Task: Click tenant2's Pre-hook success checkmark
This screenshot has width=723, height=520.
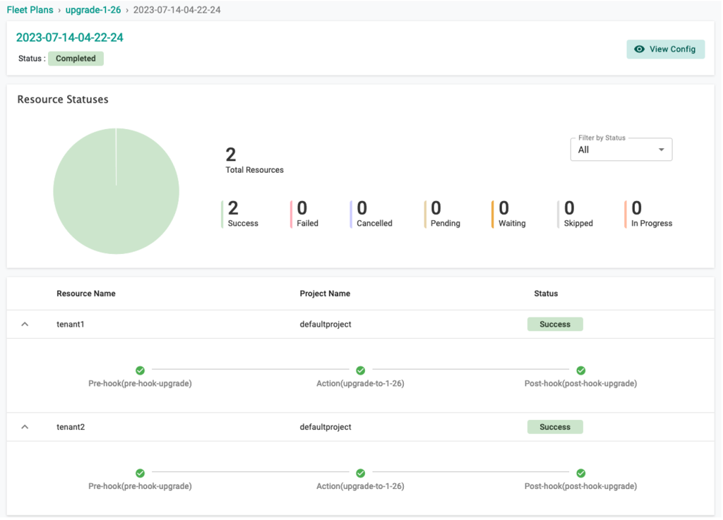Action: 140,473
